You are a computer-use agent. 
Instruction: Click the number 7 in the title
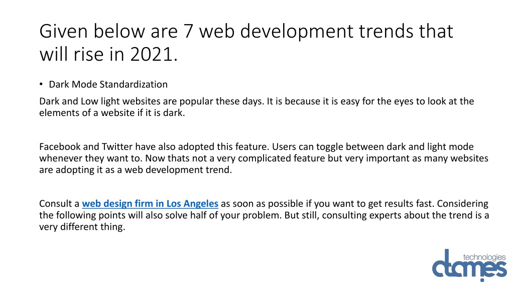[x=188, y=31]
